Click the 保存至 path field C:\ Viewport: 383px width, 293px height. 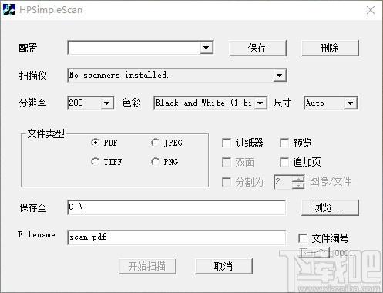176,207
